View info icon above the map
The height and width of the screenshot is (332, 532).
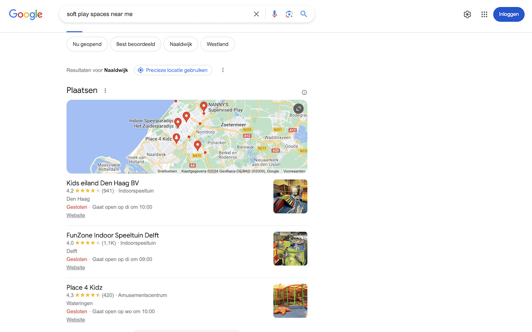point(304,93)
